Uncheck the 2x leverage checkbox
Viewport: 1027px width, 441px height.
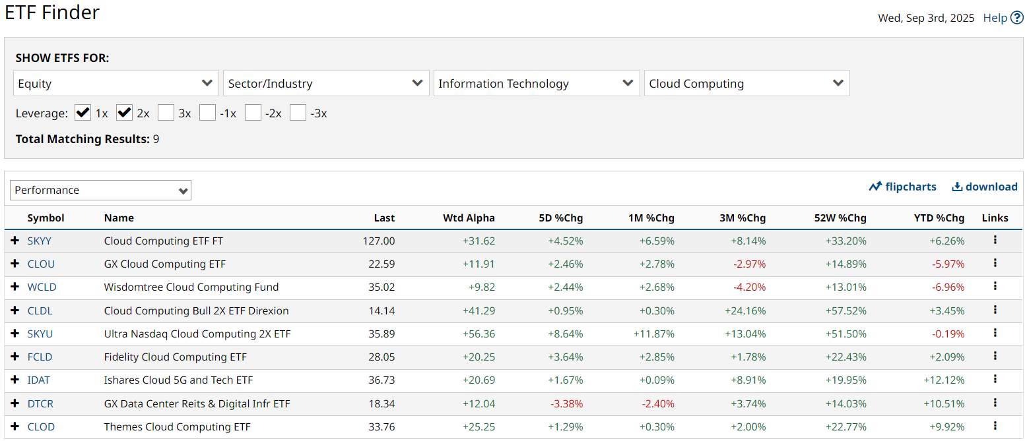[x=124, y=113]
